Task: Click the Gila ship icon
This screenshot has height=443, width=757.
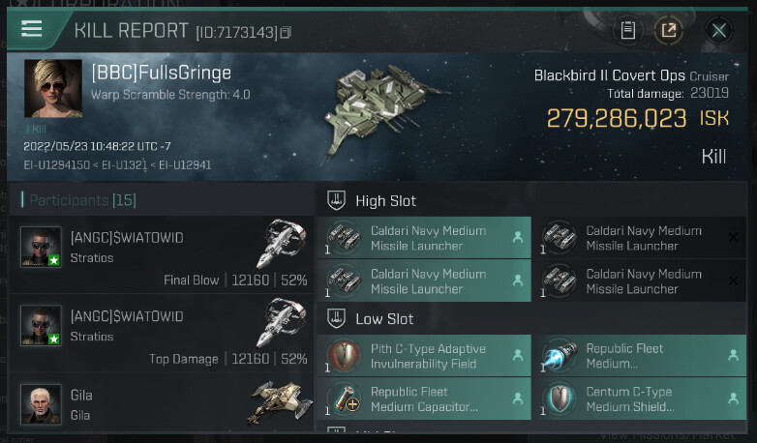Action: tap(281, 402)
